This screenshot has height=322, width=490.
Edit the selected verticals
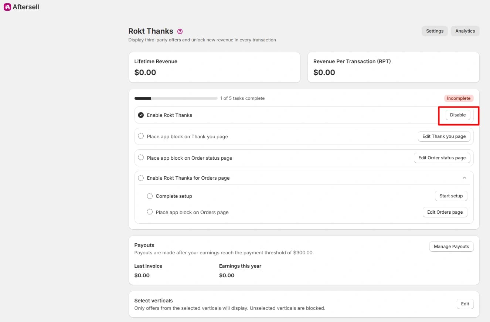(x=465, y=304)
